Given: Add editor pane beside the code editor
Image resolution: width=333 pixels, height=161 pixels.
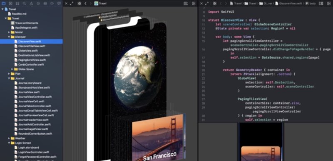Looking at the screenshot, I should click(x=328, y=3).
